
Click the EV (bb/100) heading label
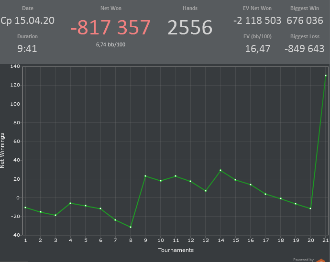(x=257, y=36)
